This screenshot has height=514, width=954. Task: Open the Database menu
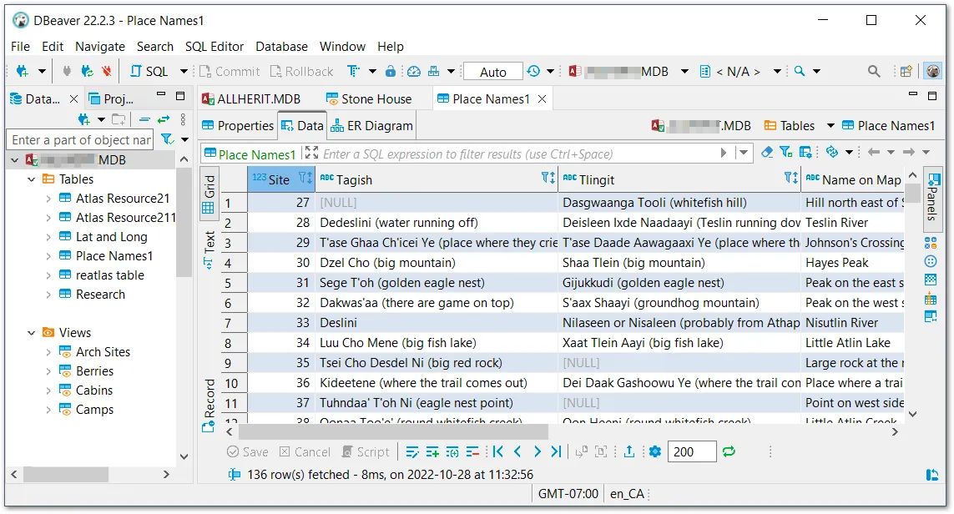click(x=281, y=47)
